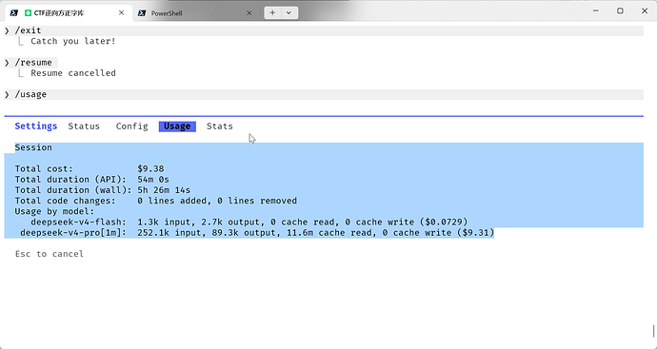657x349 pixels.
Task: Maximize the terminal window
Action: (x=620, y=10)
